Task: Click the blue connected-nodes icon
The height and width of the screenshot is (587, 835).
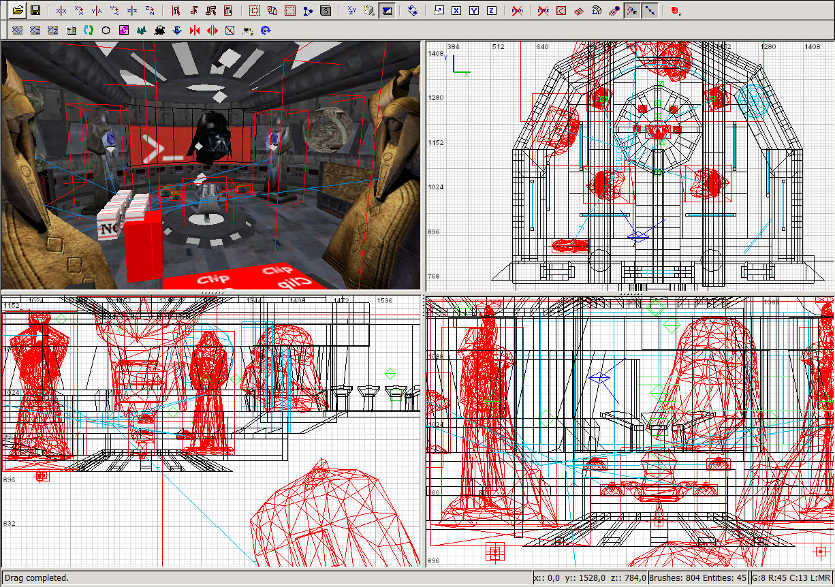Action: pyautogui.click(x=308, y=10)
